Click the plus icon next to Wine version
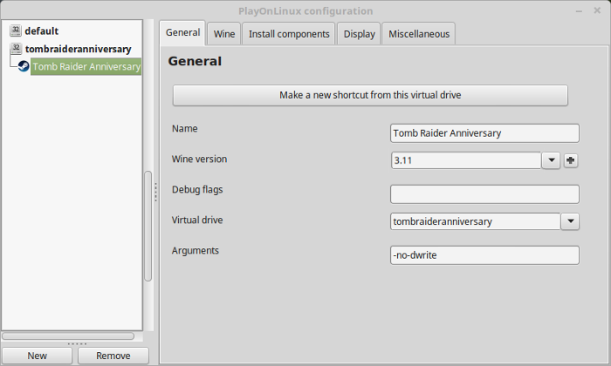Screen dimensions: 611x366 (x=571, y=160)
